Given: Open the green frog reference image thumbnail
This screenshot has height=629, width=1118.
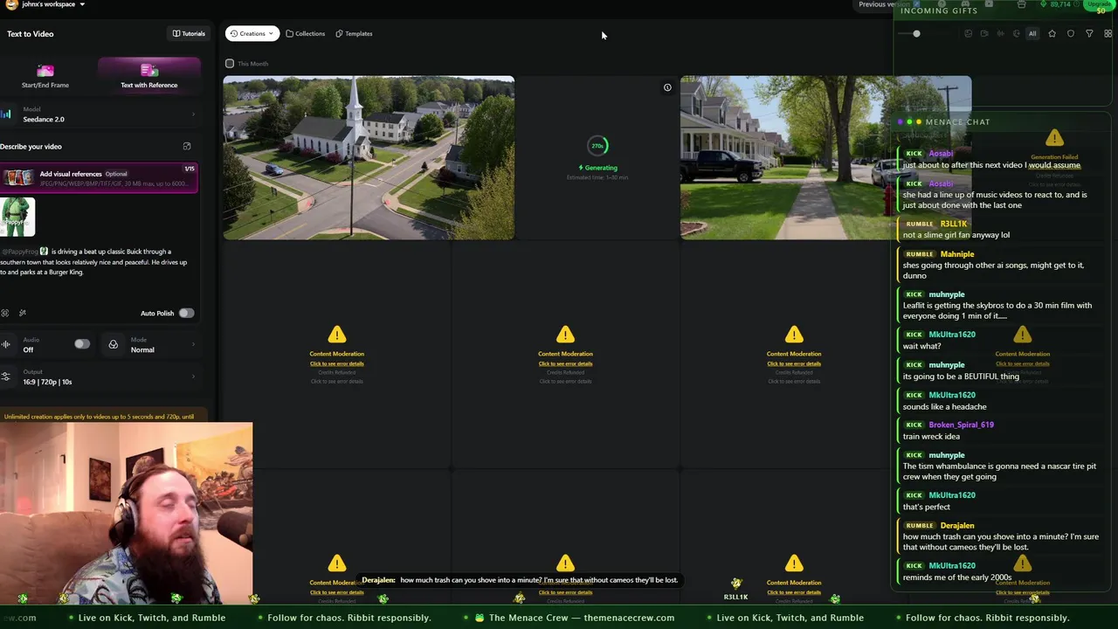Looking at the screenshot, I should pos(17,217).
